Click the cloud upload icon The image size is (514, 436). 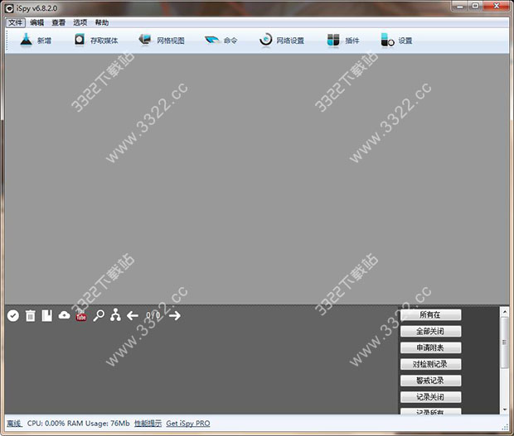[65, 315]
